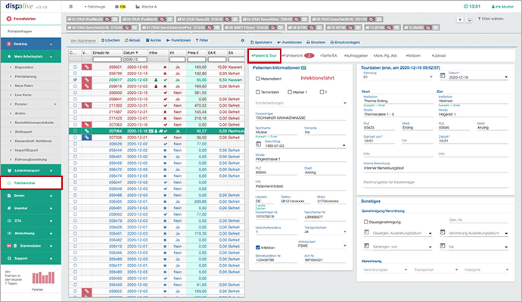This screenshot has width=522, height=302.
Task: Click the bar chart of last 7 days rides
Action: [43, 278]
